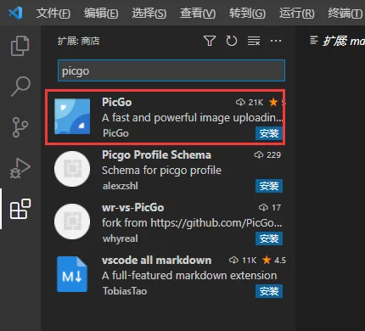Viewport: 365px width, 331px height.
Task: Focus the extension search box containing picgo
Action: pos(171,70)
